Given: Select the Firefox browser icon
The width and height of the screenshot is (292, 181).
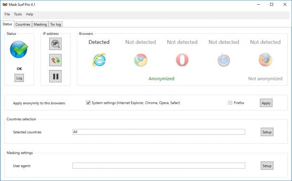Looking at the screenshot, I should tap(265, 60).
